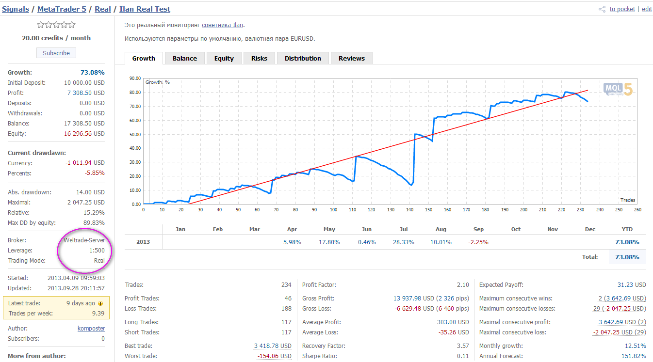Click Updated date '2013.09.28 20:11:57'
653x362 pixels.
point(76,288)
